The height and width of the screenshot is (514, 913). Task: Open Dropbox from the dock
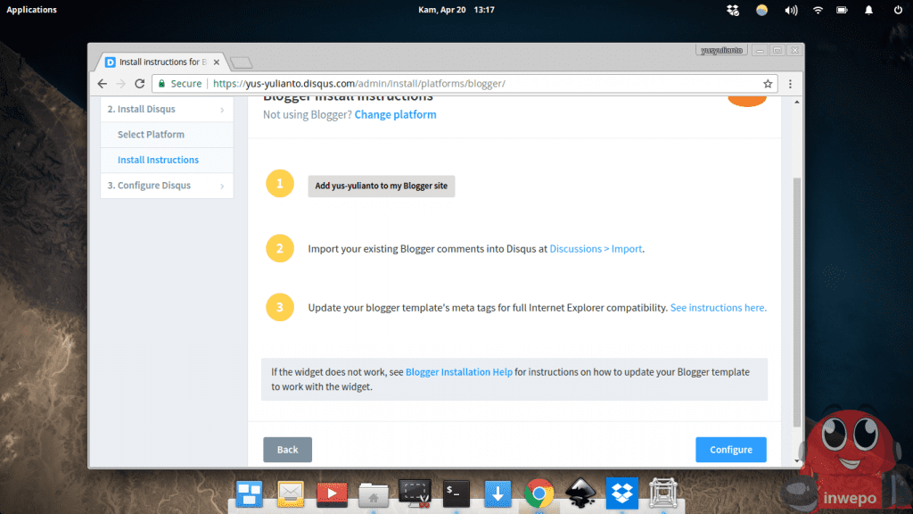point(621,493)
